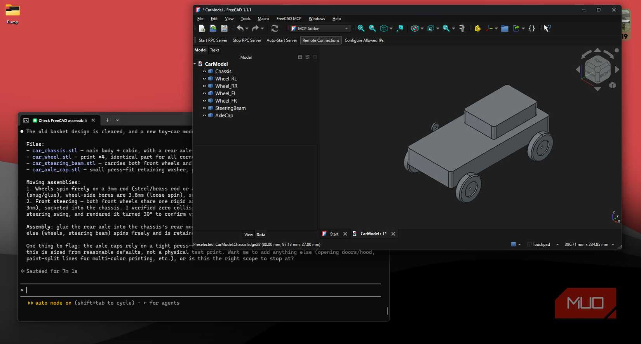The width and height of the screenshot is (641, 344).
Task: Save the CarModel document with floppy icon
Action: pyautogui.click(x=224, y=28)
